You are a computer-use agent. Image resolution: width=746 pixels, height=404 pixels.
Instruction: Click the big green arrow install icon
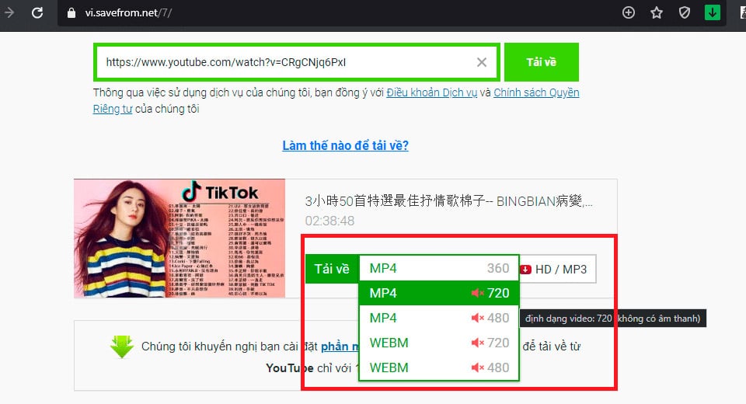click(122, 347)
